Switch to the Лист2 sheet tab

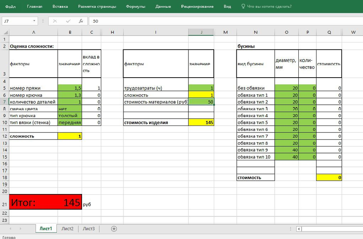(x=68, y=228)
